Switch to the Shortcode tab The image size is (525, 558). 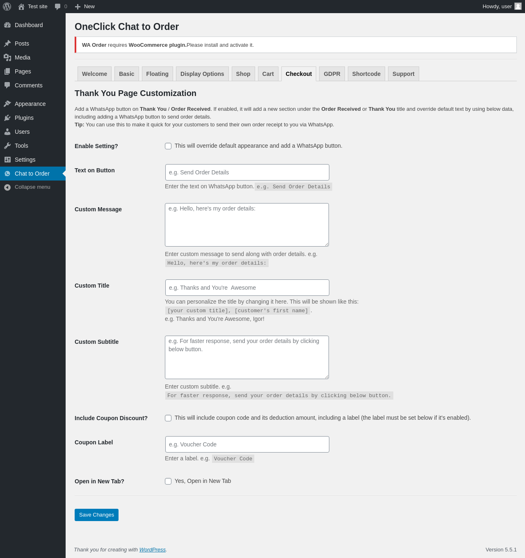366,74
